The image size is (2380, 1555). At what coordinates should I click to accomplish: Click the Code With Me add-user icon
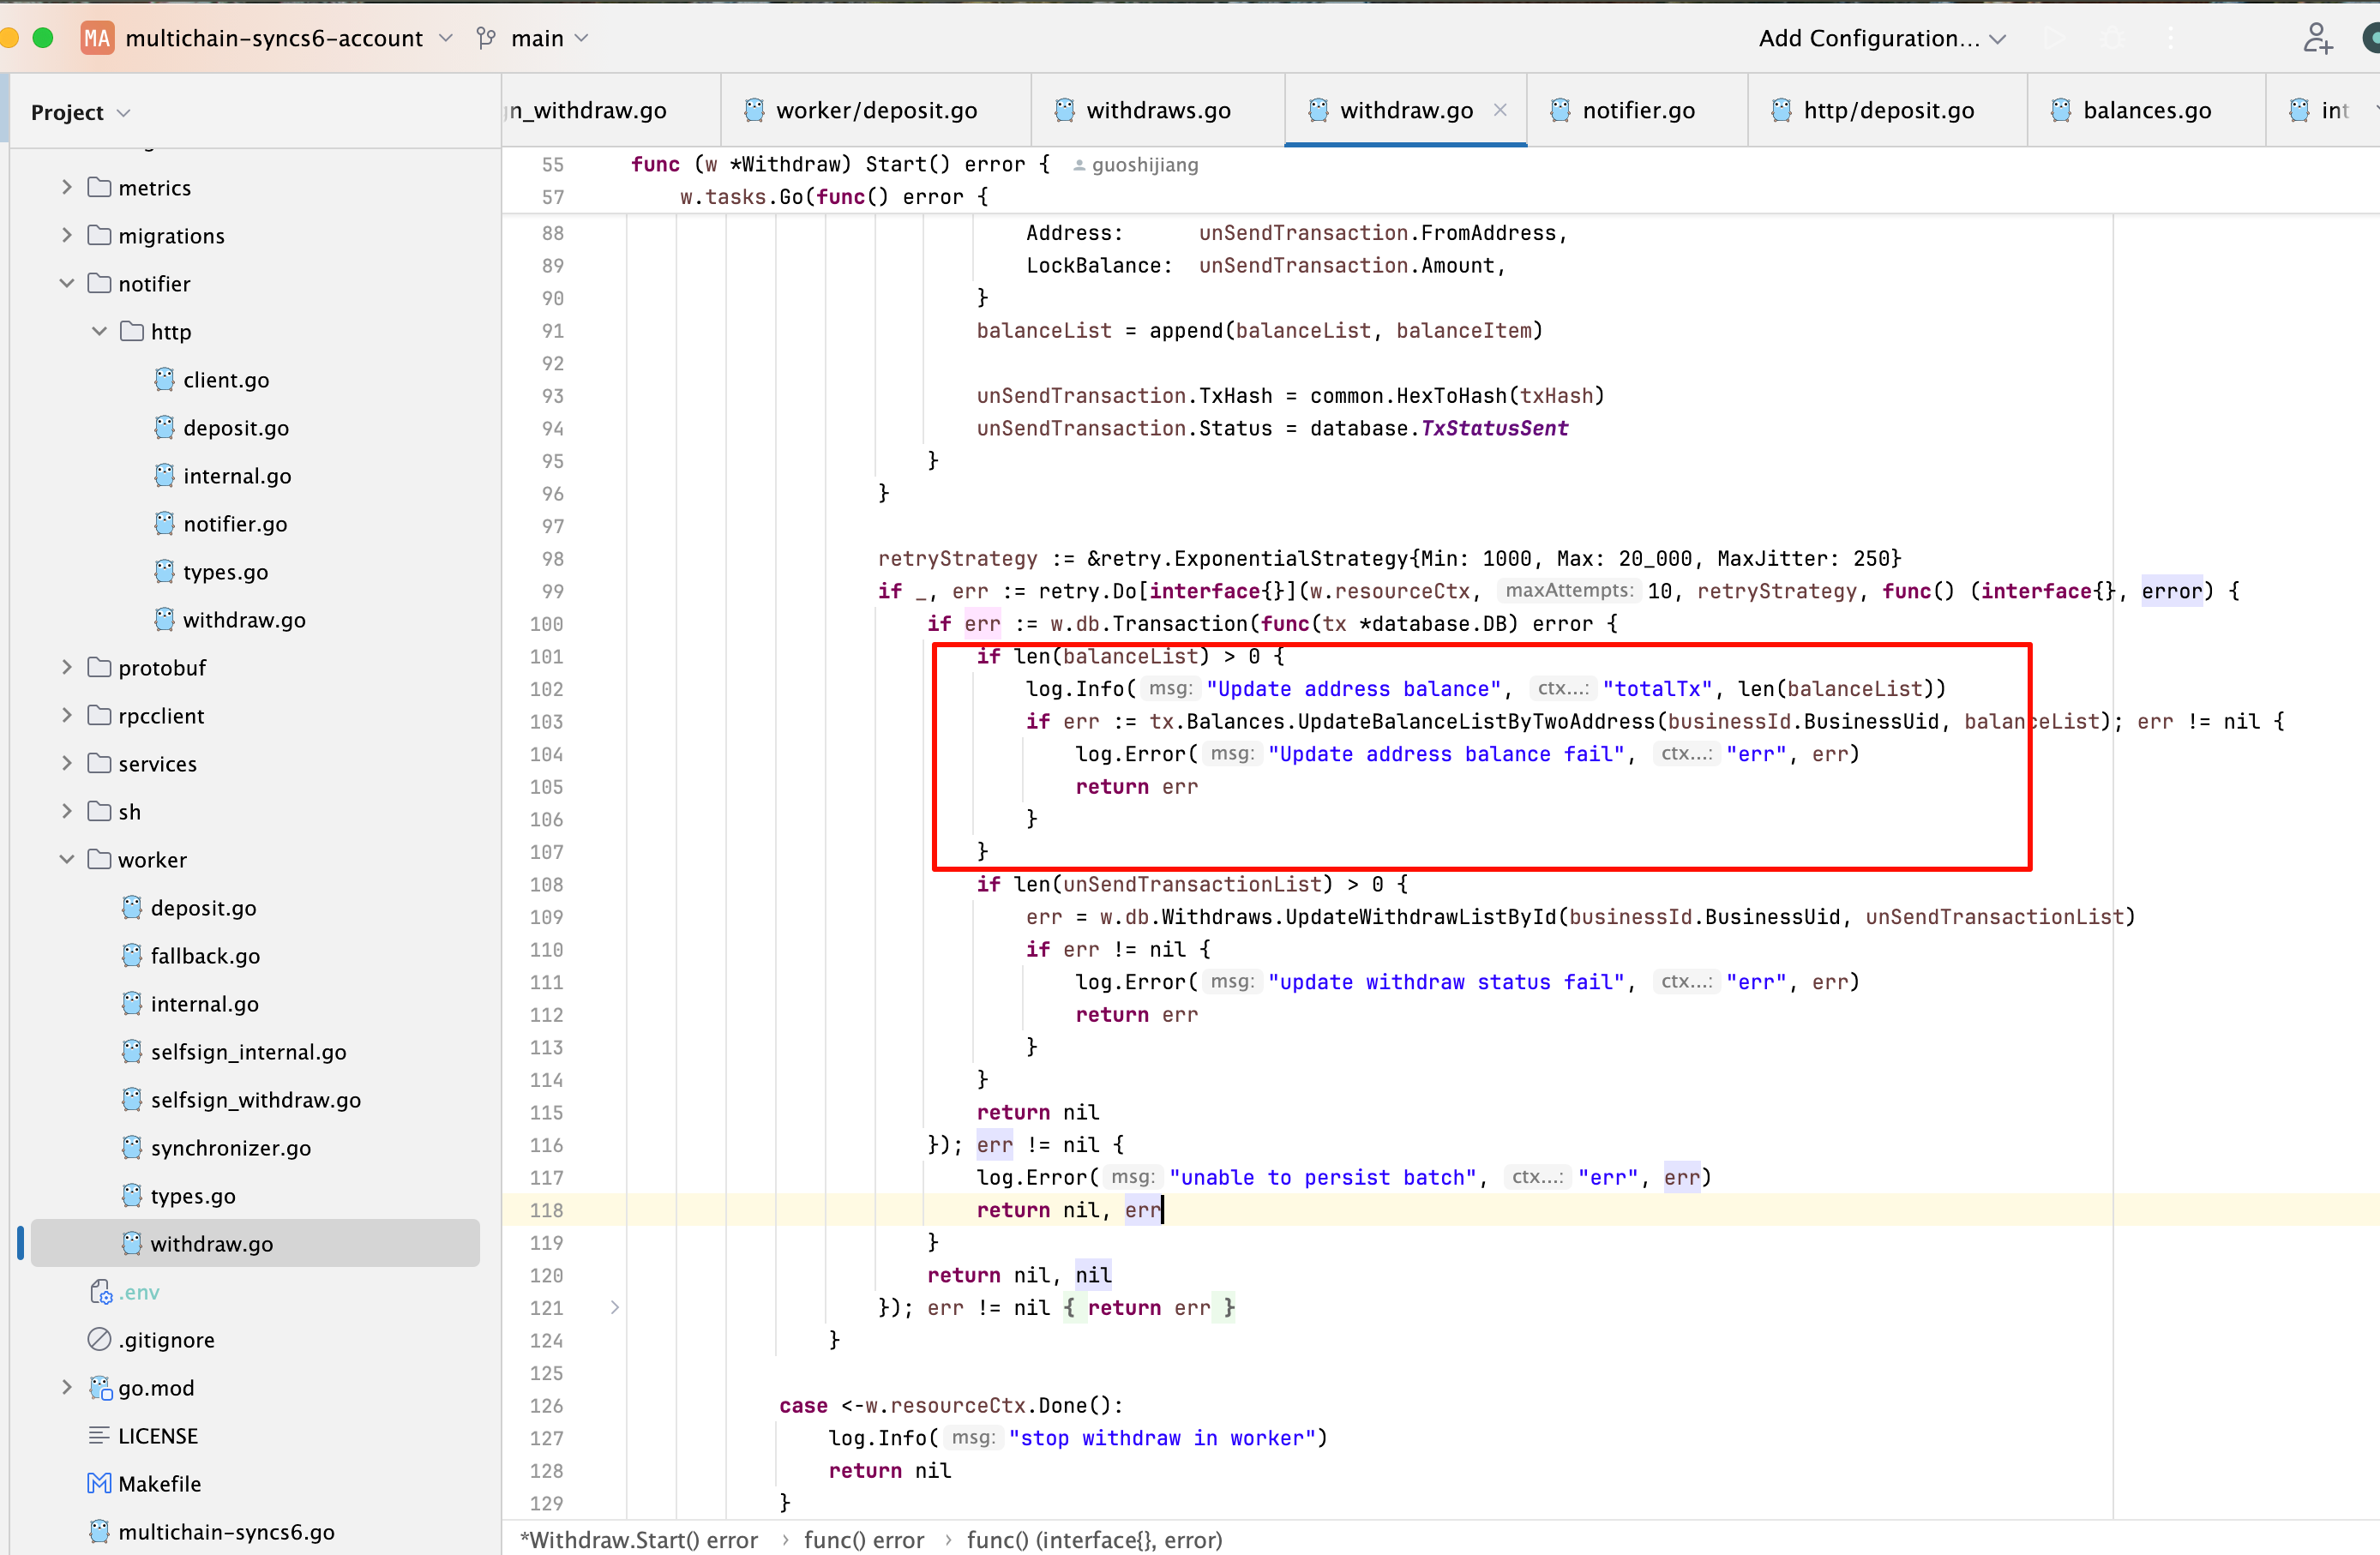[x=2317, y=38]
